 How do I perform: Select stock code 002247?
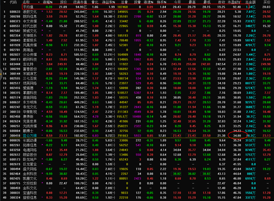(x=15, y=107)
